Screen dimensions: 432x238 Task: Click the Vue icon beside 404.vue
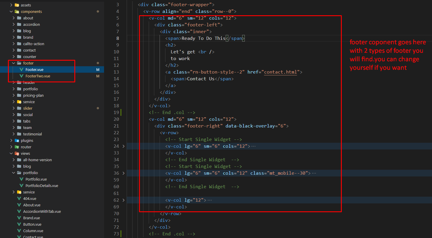[x=19, y=198]
